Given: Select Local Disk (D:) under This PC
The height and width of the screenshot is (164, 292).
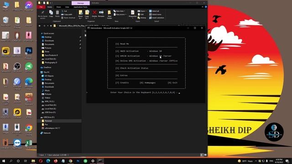Looking at the screenshot, I should coord(50,105).
